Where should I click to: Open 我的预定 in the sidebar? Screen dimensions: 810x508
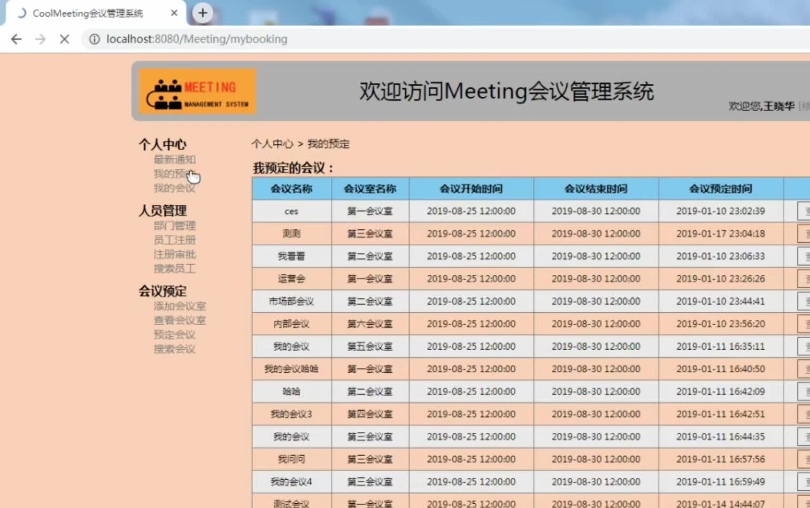click(174, 174)
